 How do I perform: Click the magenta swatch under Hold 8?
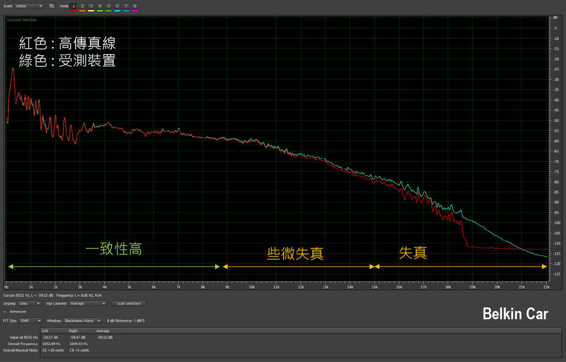(135, 11)
